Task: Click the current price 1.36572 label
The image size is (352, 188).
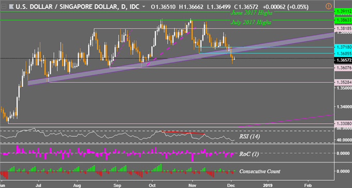Action: 343,61
